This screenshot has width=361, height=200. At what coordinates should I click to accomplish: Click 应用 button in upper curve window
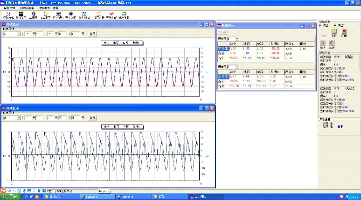[x=92, y=34]
